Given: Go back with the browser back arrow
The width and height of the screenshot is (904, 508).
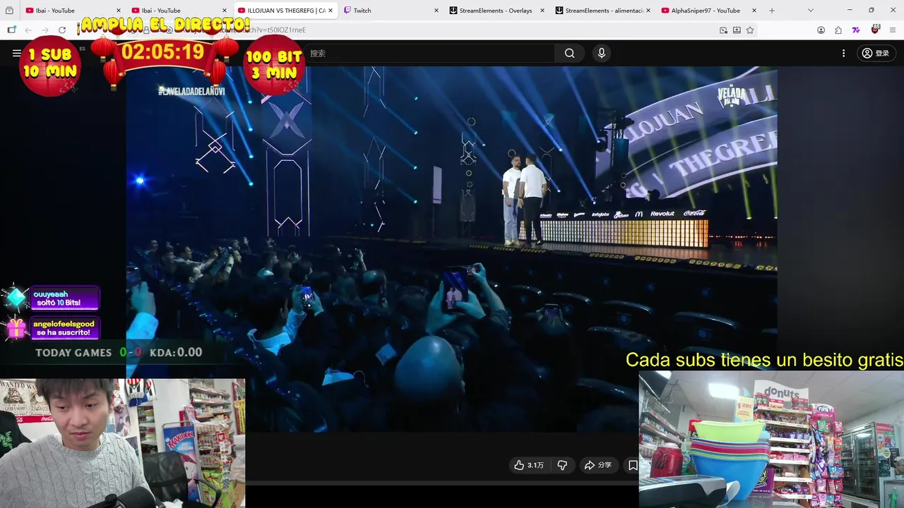Looking at the screenshot, I should point(28,30).
